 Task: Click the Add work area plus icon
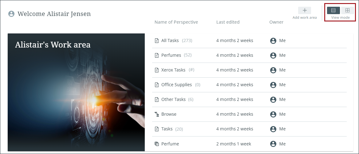(305, 10)
